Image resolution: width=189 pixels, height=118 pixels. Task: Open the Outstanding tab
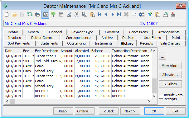point(76,43)
